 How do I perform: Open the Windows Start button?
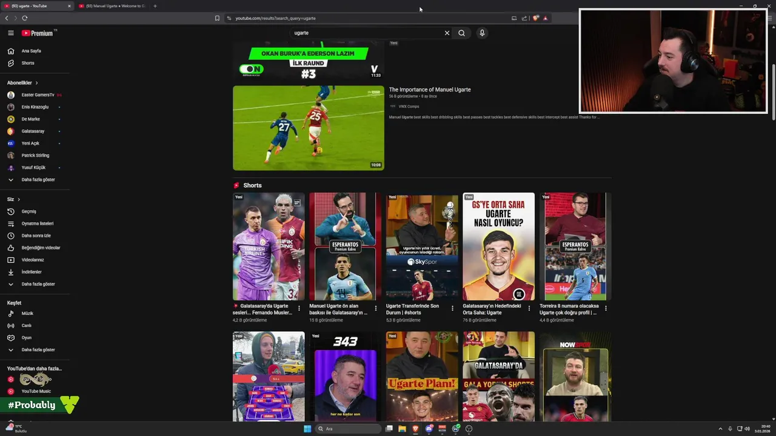307,429
